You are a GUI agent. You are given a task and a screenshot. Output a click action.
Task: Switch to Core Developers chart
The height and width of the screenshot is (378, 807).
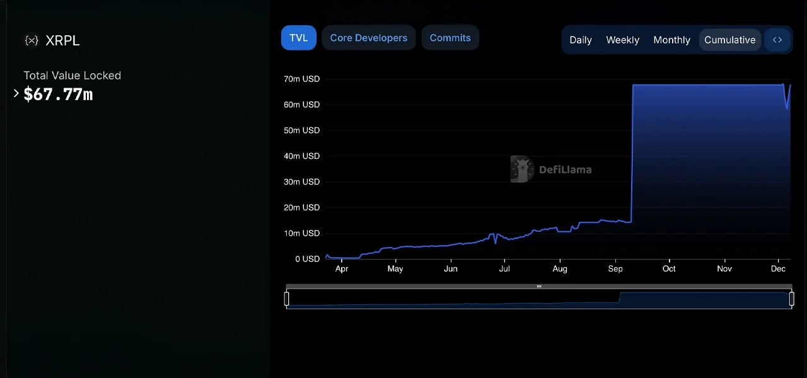point(369,38)
